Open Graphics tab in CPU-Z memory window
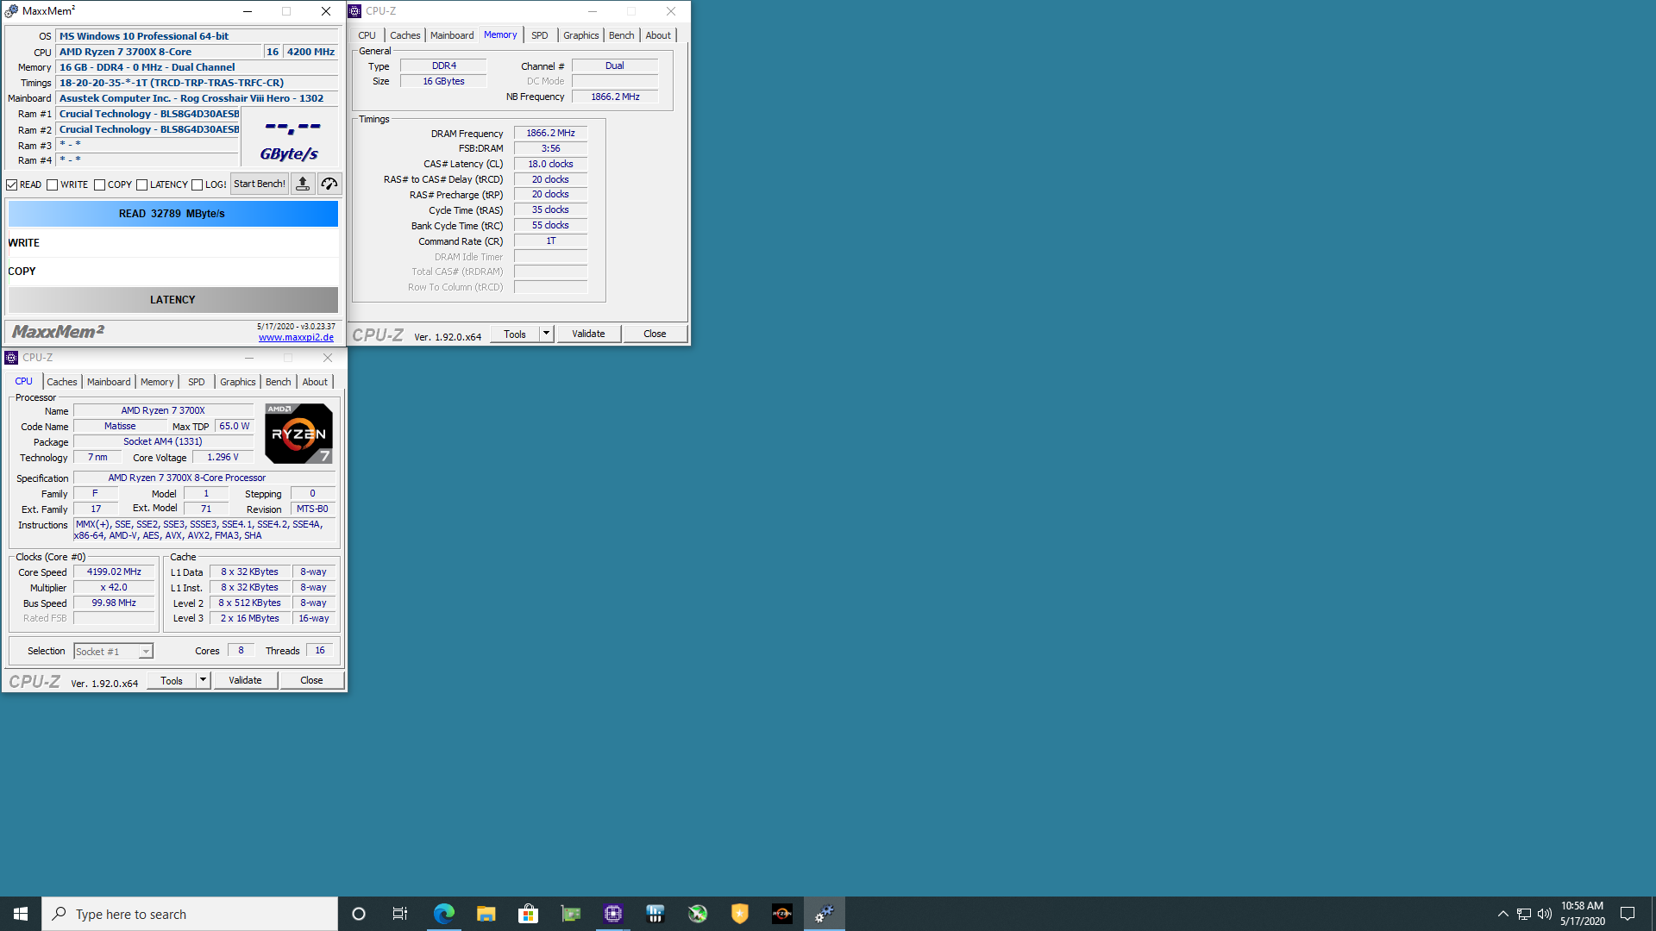 click(x=580, y=35)
